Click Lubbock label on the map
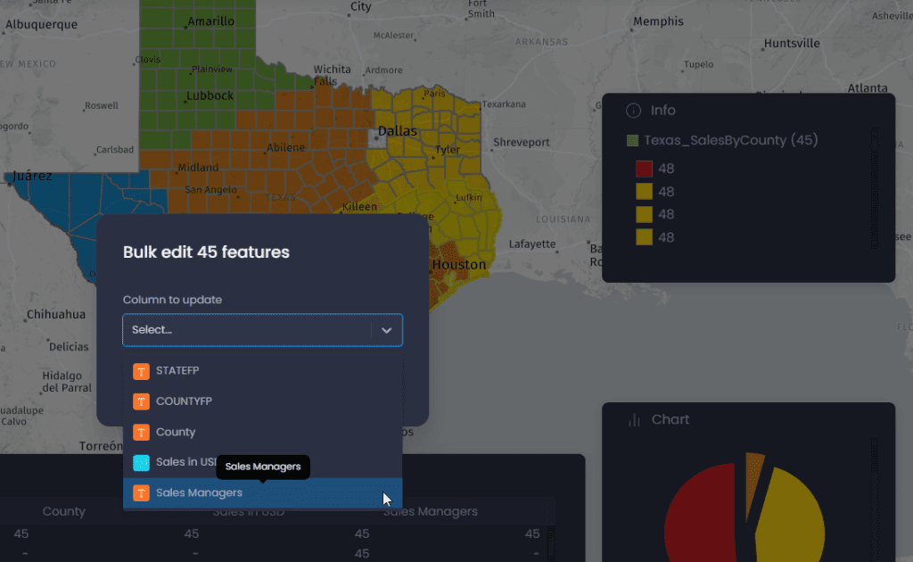Viewport: 913px width, 562px height. (x=210, y=95)
